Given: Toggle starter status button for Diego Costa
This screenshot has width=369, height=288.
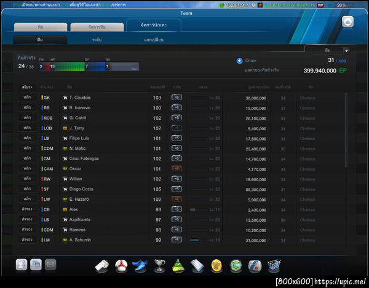Looking at the screenshot, I should 27,189.
